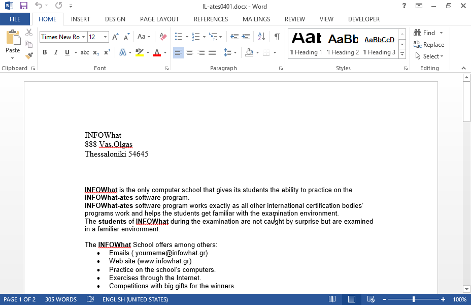Image resolution: width=471 pixels, height=305 pixels.
Task: Increase the paragraph indent
Action: pyautogui.click(x=246, y=37)
